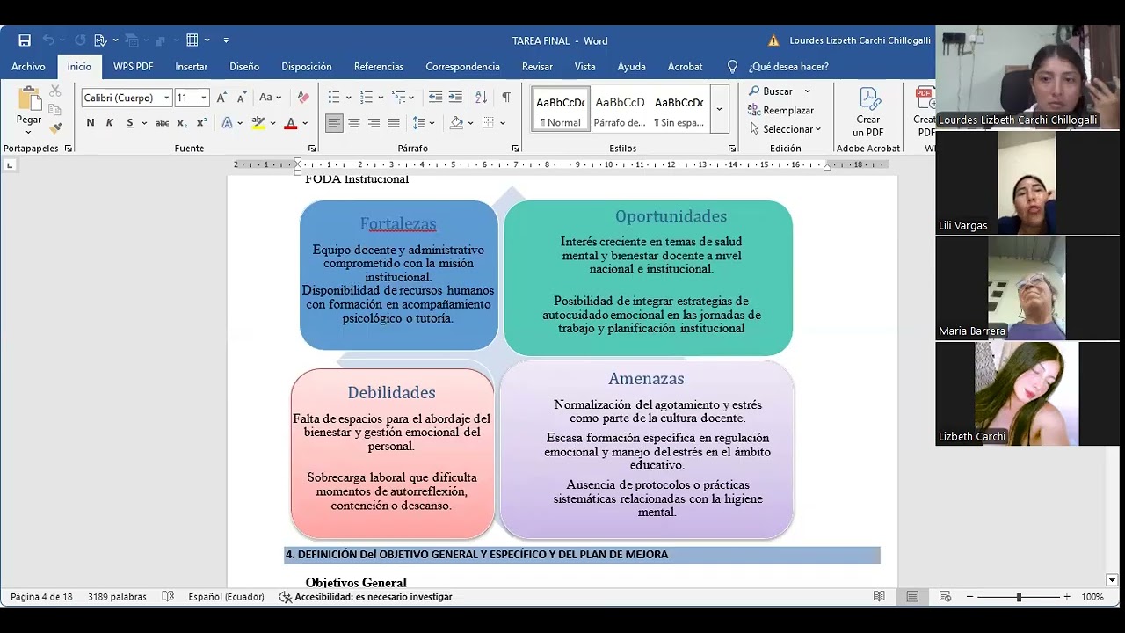Copy selection using the Copy icon

point(55,110)
